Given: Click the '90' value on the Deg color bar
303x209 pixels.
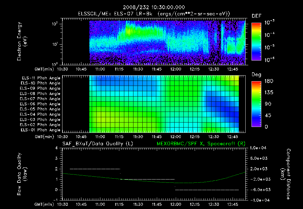Looking at the screenshot, I should tap(268, 104).
